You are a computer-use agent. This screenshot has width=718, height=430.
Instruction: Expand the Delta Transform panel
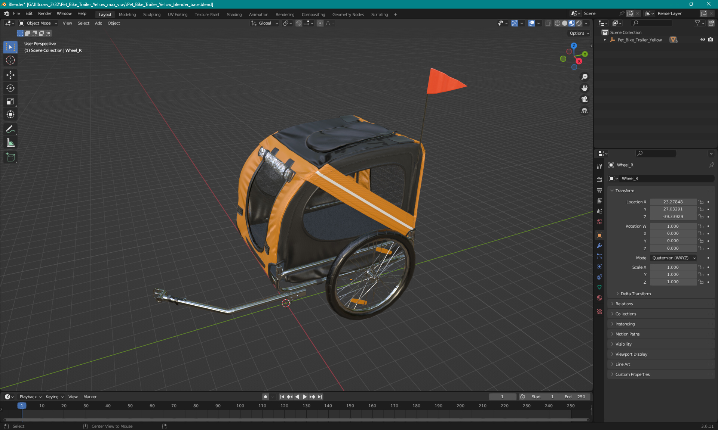(x=635, y=294)
